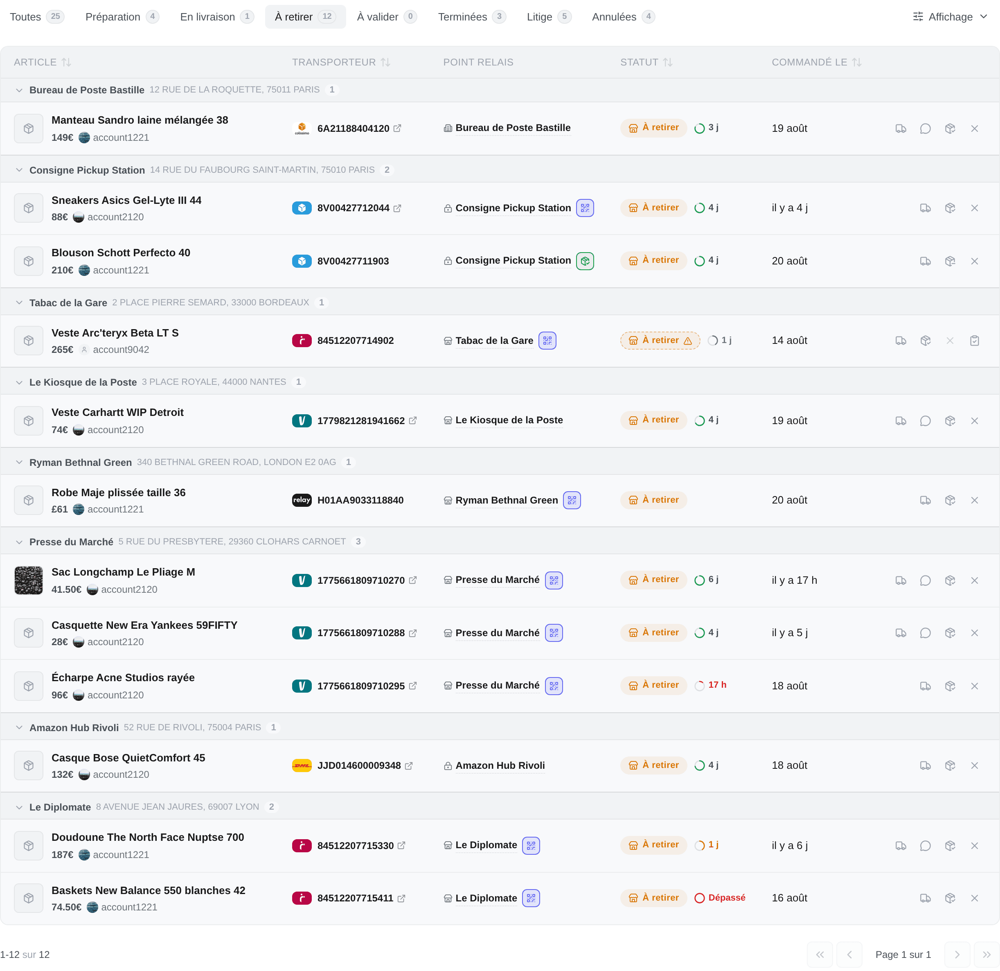This screenshot has width=1000, height=971.
Task: Sort table by Transporteur column
Action: coord(341,62)
